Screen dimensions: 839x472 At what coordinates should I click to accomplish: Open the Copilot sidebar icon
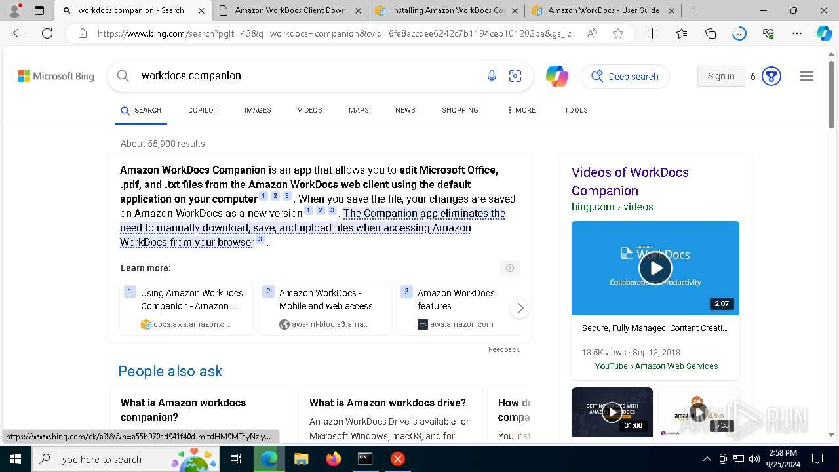pyautogui.click(x=824, y=33)
